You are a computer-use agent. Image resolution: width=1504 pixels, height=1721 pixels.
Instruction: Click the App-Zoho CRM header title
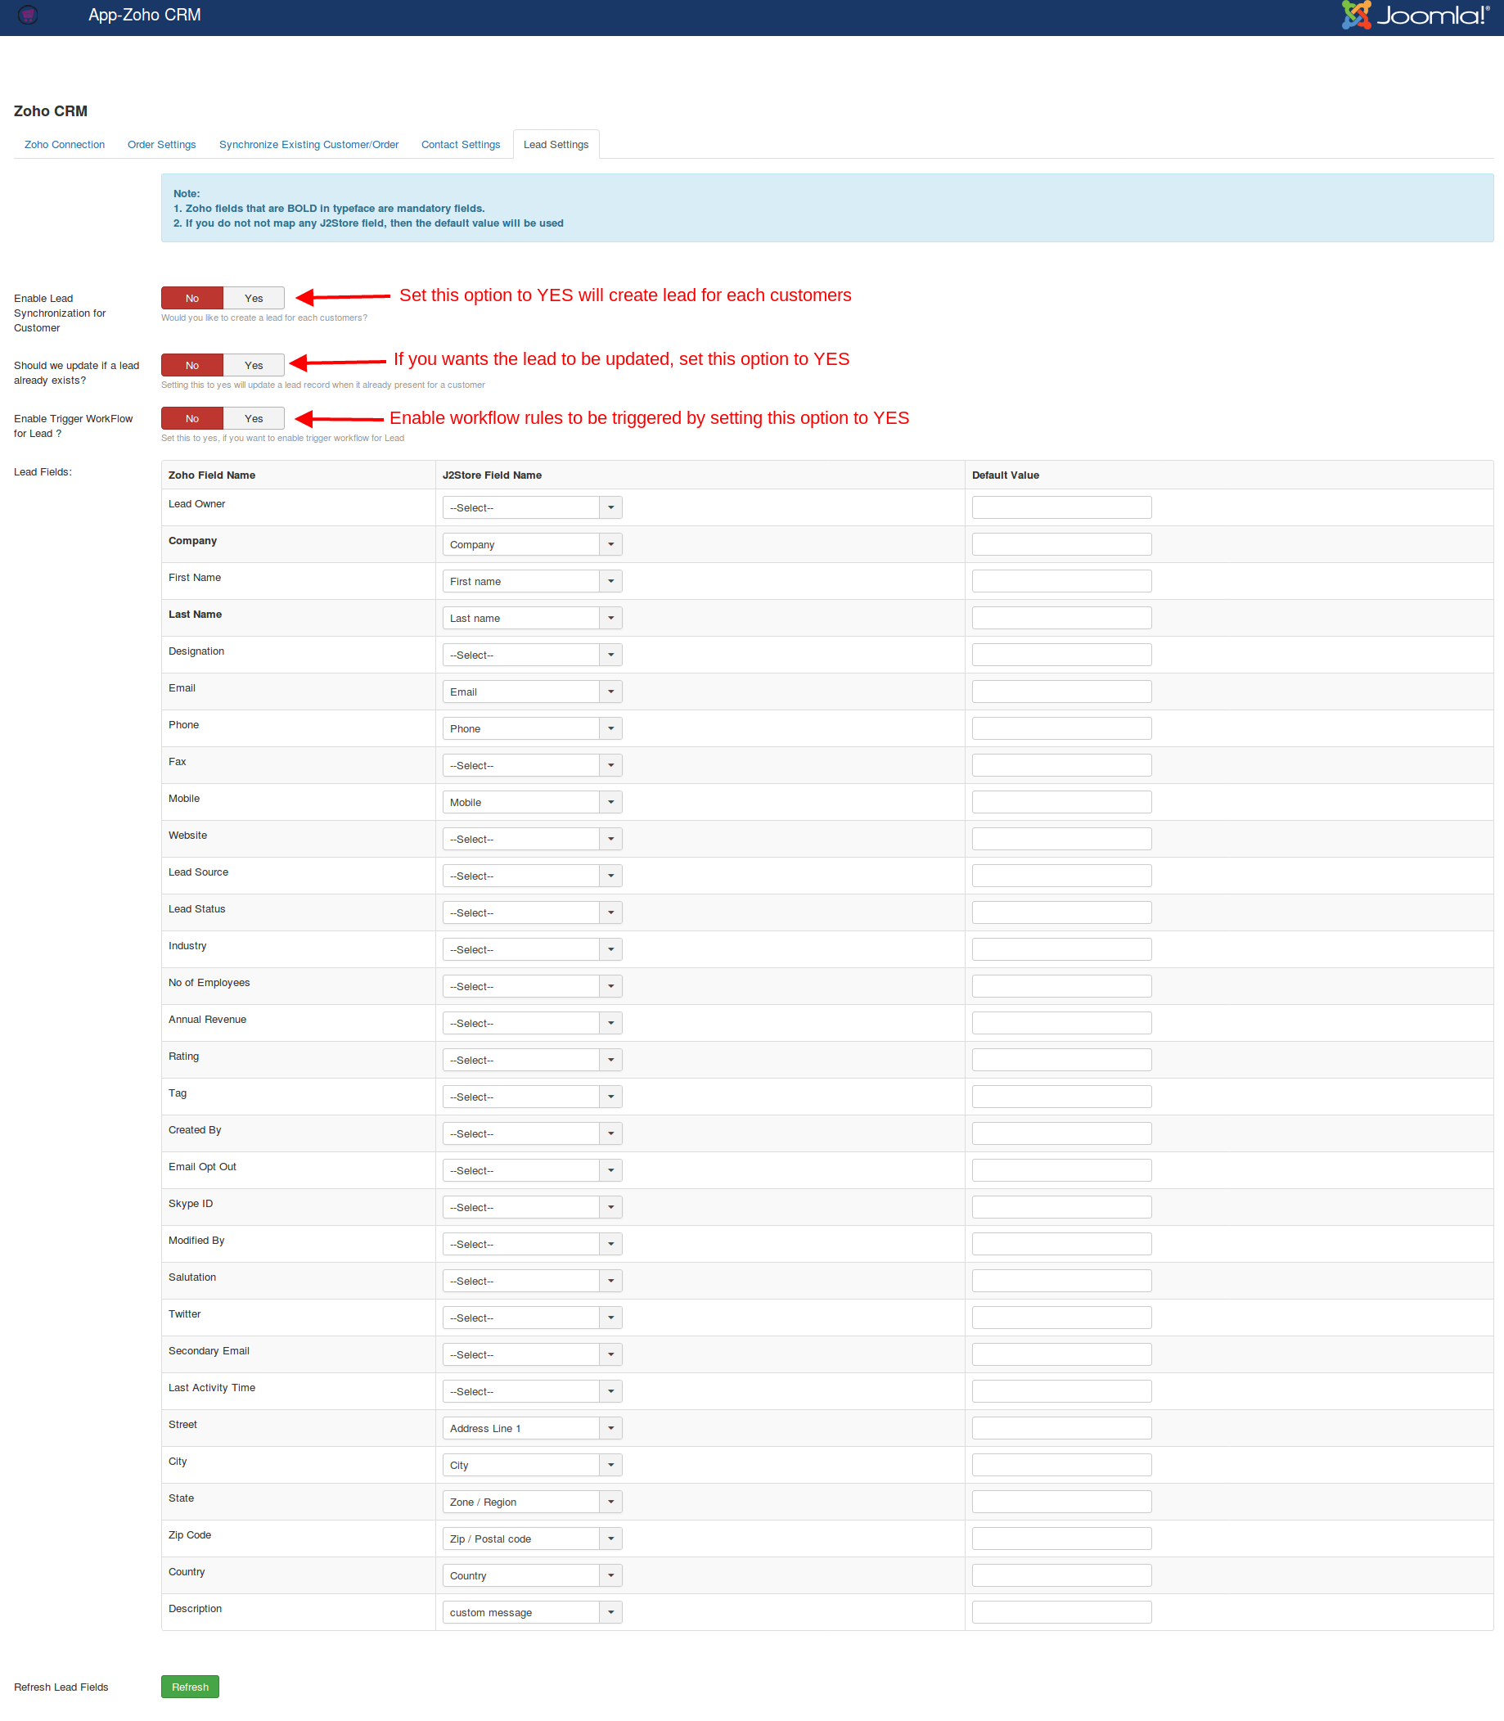pyautogui.click(x=144, y=15)
